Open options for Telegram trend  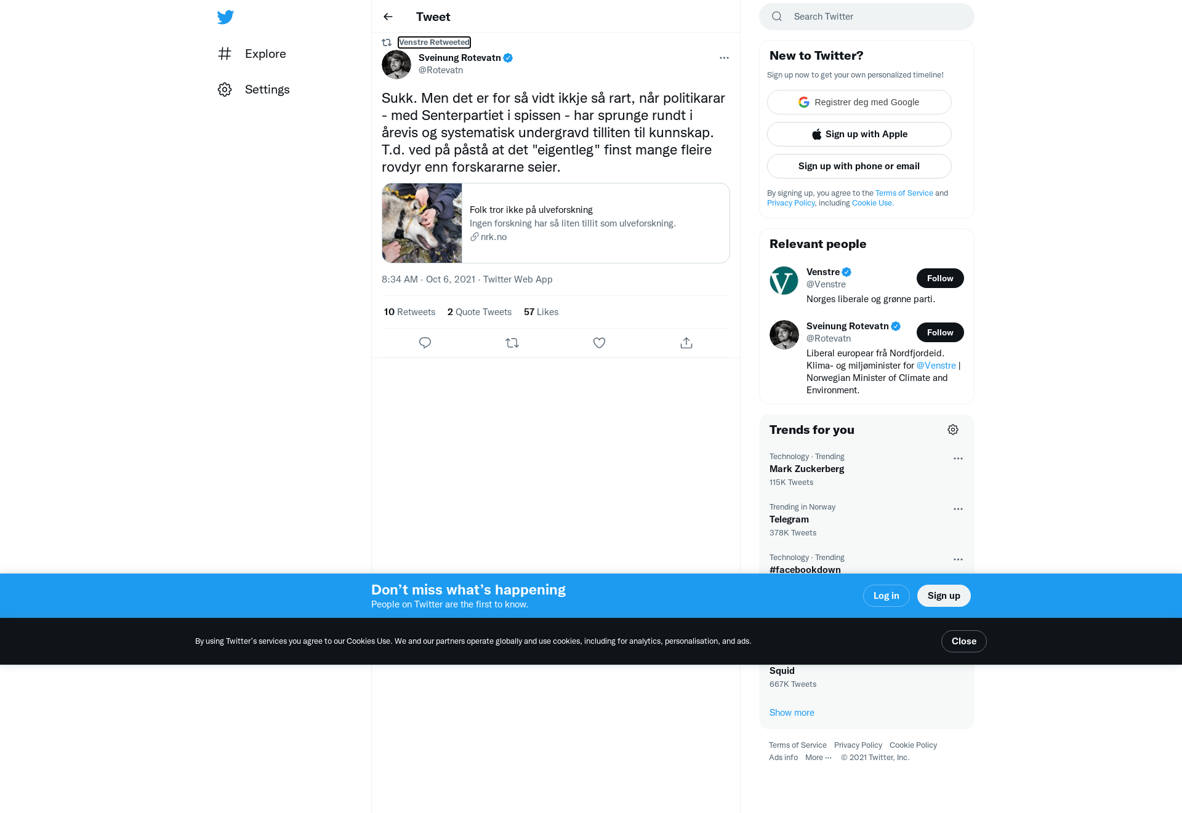(958, 509)
